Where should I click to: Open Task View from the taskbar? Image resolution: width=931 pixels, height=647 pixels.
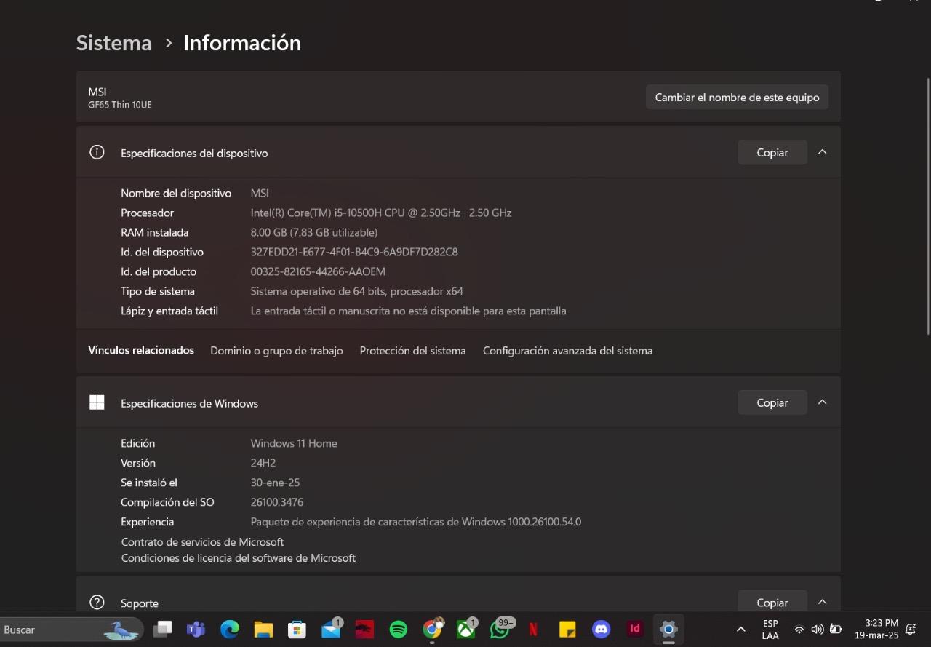click(x=162, y=630)
